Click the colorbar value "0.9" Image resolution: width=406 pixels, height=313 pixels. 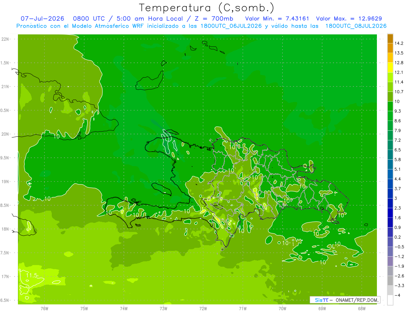coord(398,227)
